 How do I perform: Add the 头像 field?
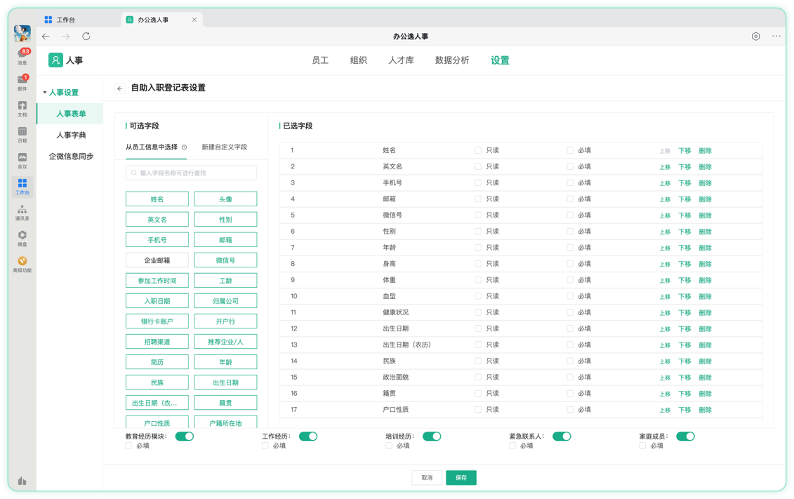225,199
